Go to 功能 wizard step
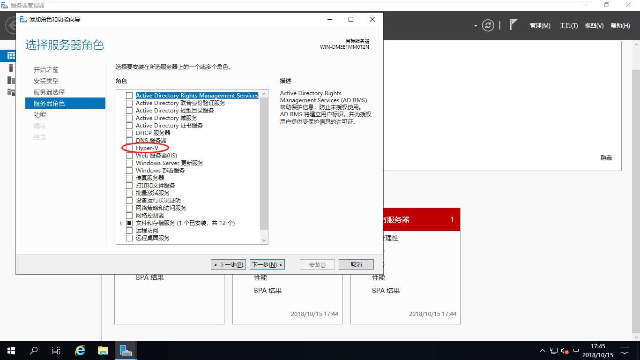This screenshot has height=360, width=640. [40, 114]
